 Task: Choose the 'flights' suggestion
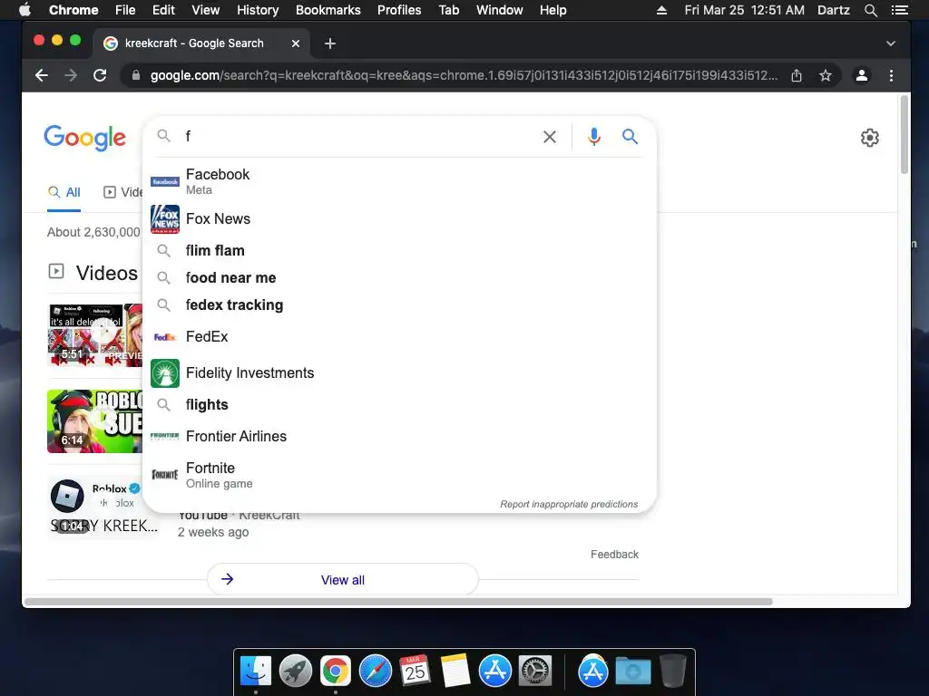399,405
